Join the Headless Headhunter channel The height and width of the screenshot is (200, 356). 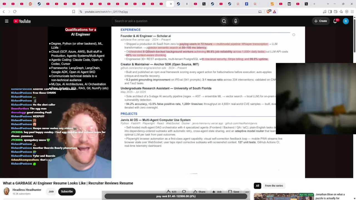coord(51,191)
